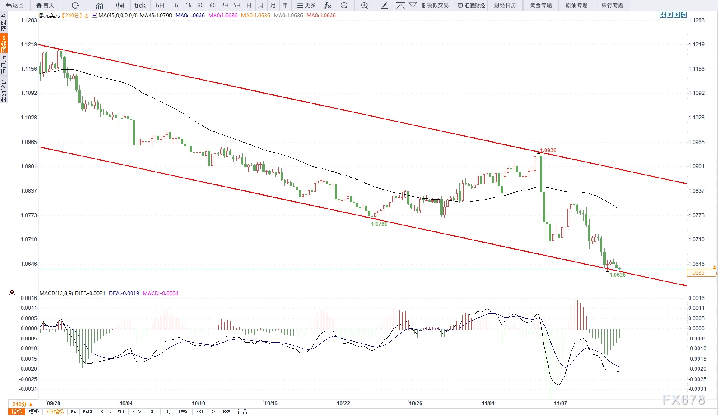Select the BOLL indicator tab
The width and height of the screenshot is (718, 415).
[105, 412]
